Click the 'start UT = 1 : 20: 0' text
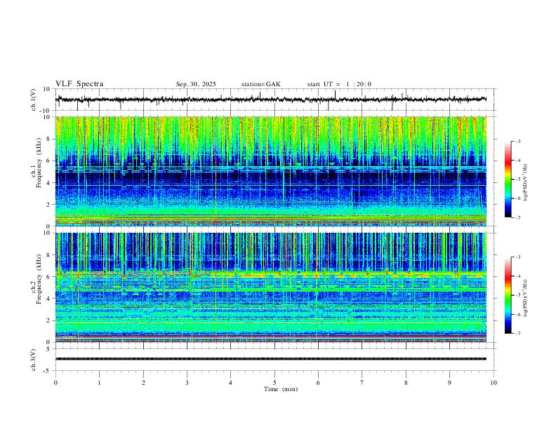This screenshot has width=556, height=429. (339, 84)
